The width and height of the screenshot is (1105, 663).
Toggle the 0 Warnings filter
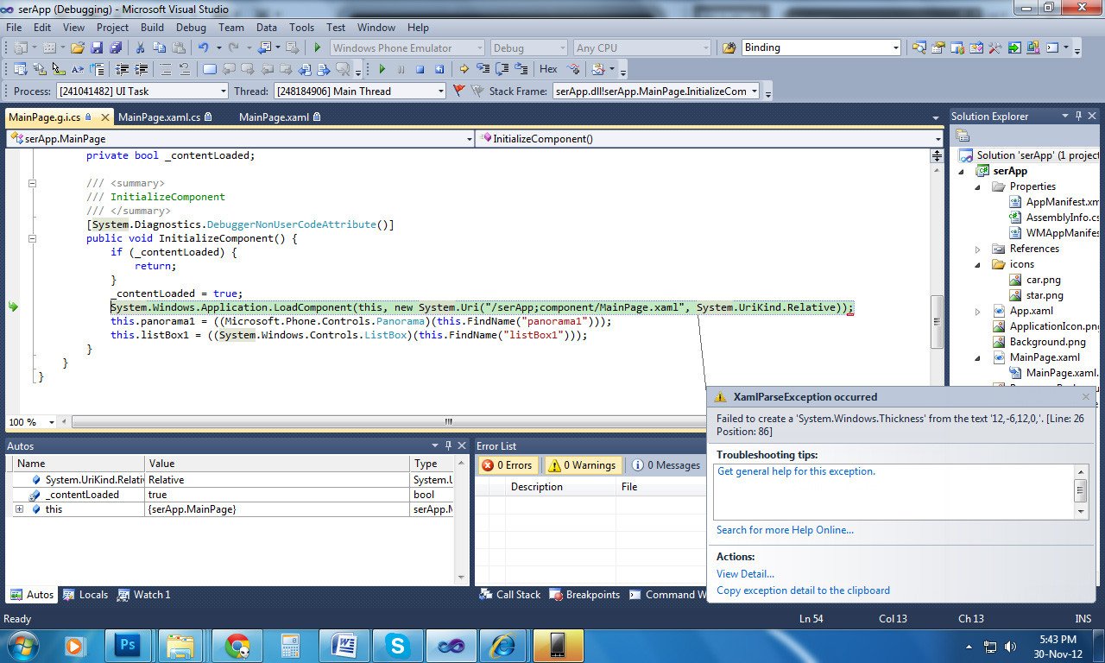tap(581, 465)
